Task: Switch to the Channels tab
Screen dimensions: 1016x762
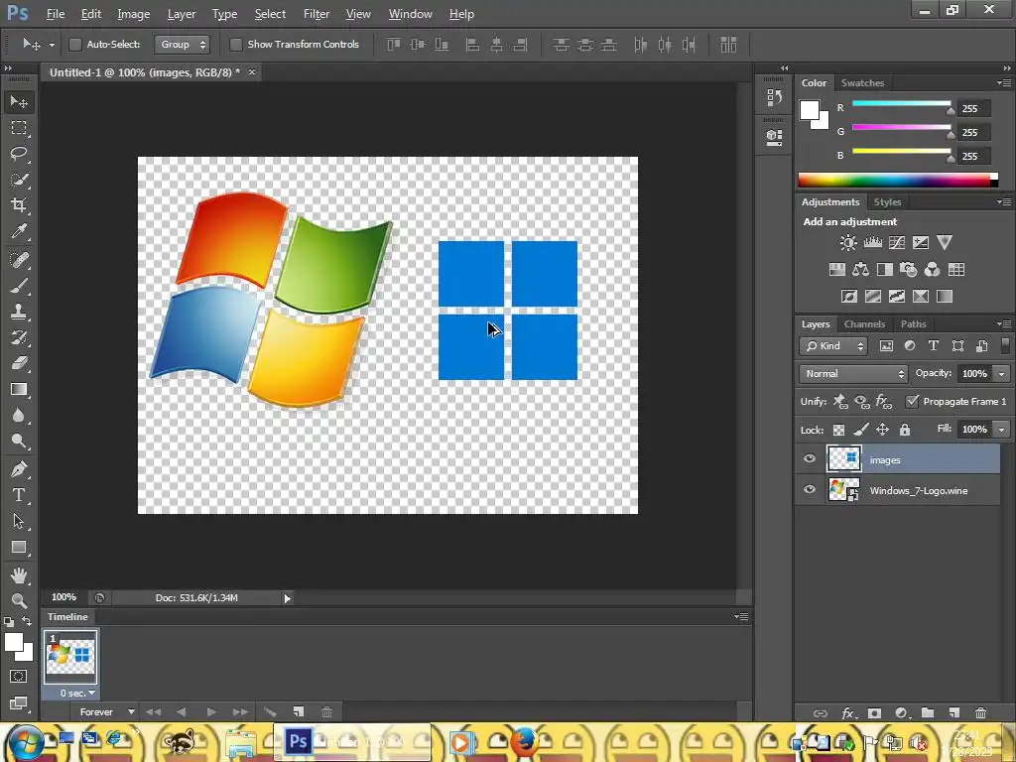Action: pyautogui.click(x=864, y=324)
